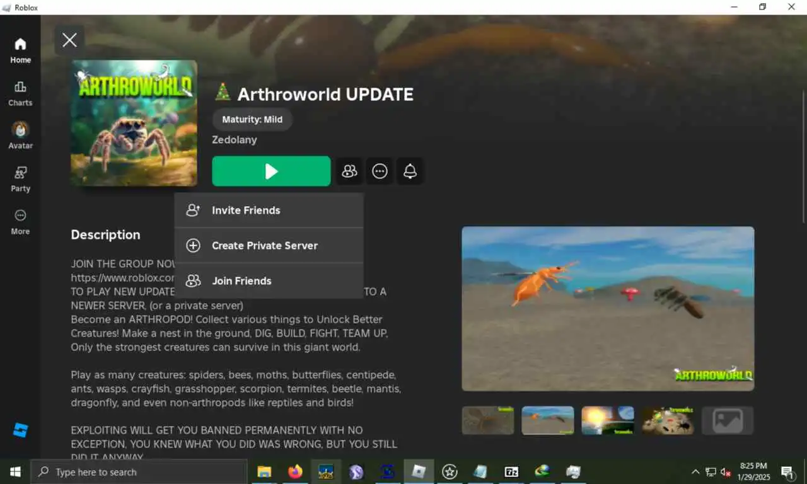Open the Windows Start menu
The image size is (807, 484).
click(x=15, y=471)
